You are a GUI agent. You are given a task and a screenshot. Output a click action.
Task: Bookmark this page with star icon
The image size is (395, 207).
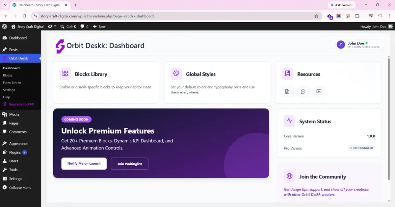[316, 16]
